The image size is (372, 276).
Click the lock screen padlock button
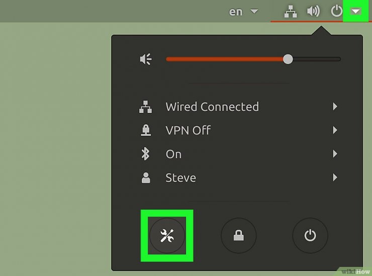tap(239, 235)
